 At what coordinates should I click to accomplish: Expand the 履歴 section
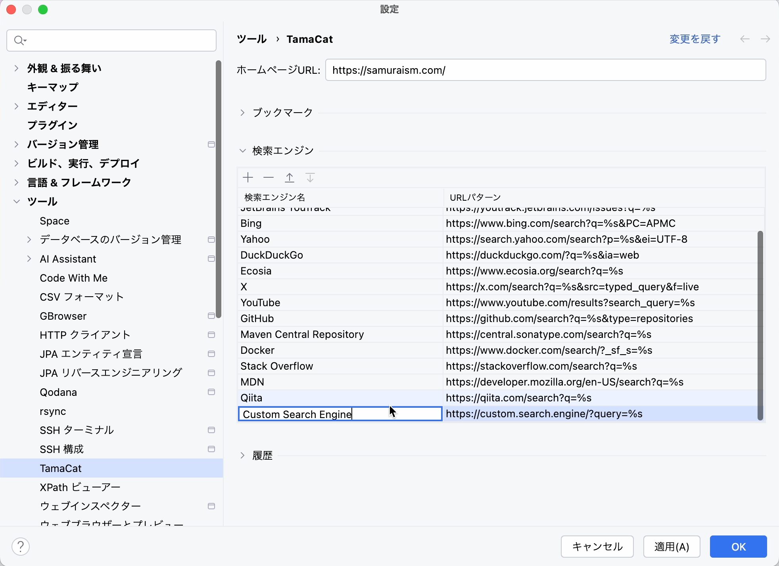click(x=242, y=455)
